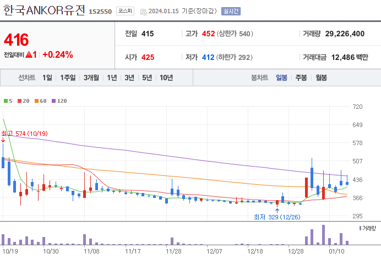
Task: Click the 11/08 date axis label
Action: (x=91, y=251)
